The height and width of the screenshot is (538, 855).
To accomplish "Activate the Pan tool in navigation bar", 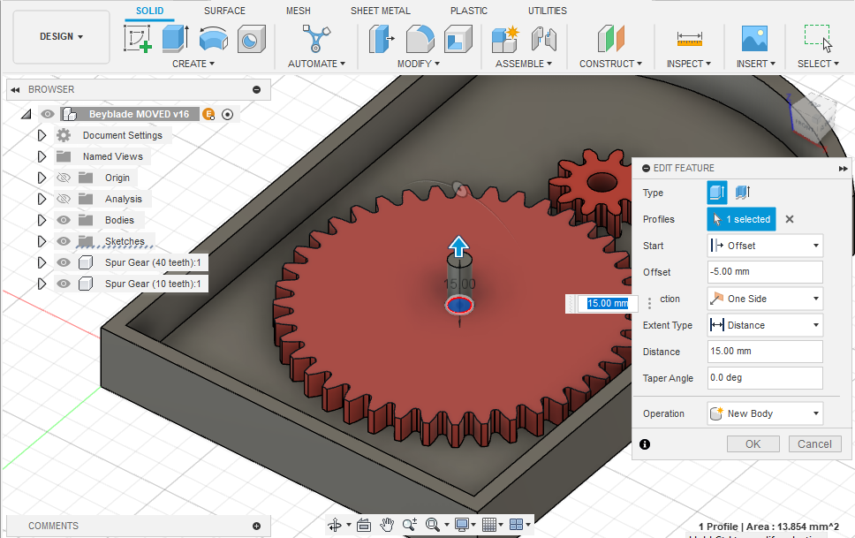I will [x=387, y=524].
